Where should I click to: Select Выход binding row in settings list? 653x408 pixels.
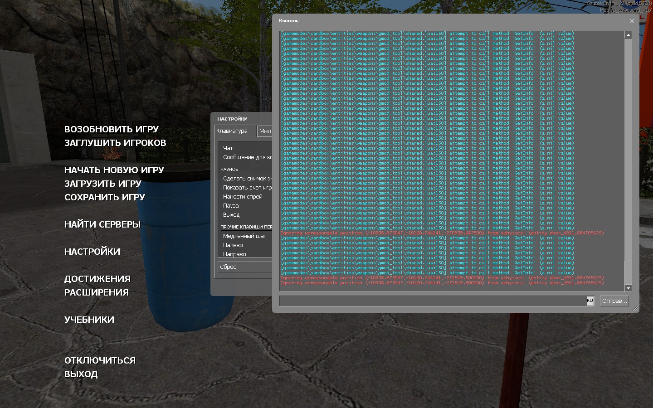pos(245,215)
